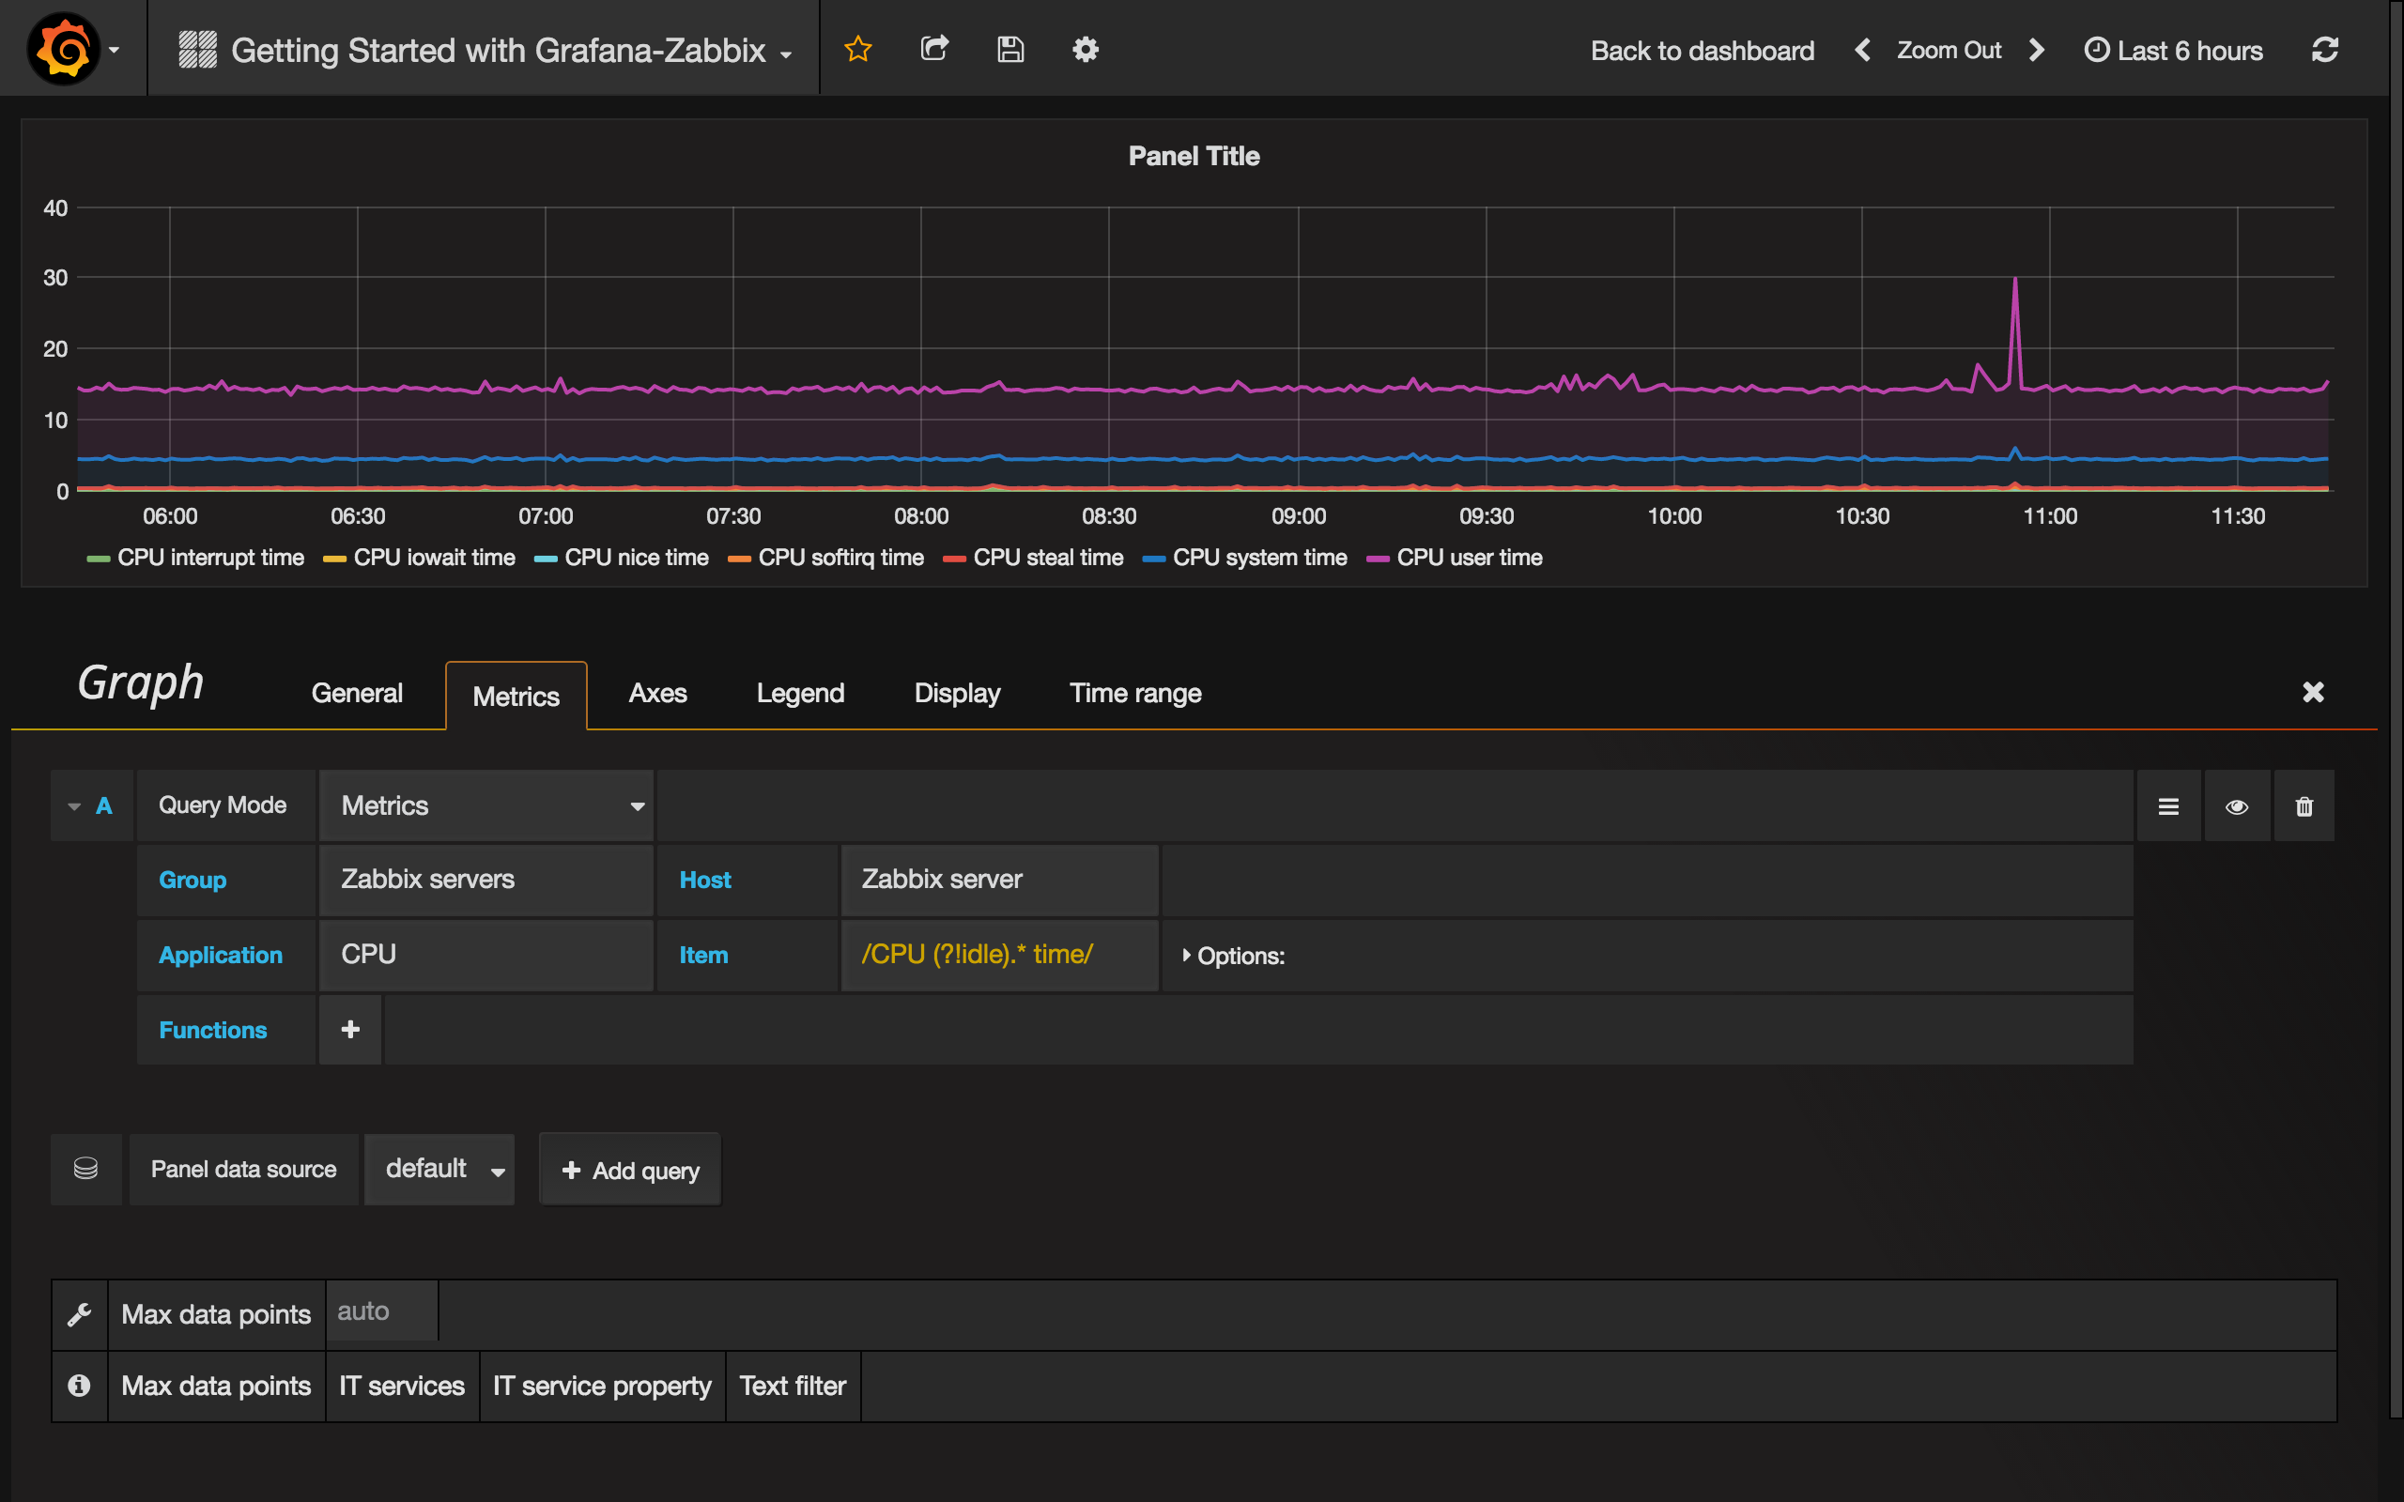The height and width of the screenshot is (1502, 2404).
Task: Select the Display tab
Action: (x=955, y=692)
